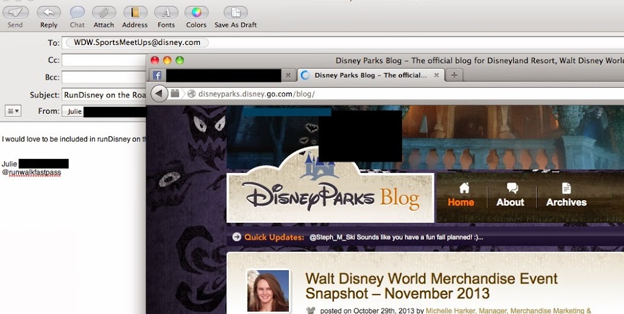Open the Fonts panel icon
The height and width of the screenshot is (314, 624).
[x=166, y=13]
